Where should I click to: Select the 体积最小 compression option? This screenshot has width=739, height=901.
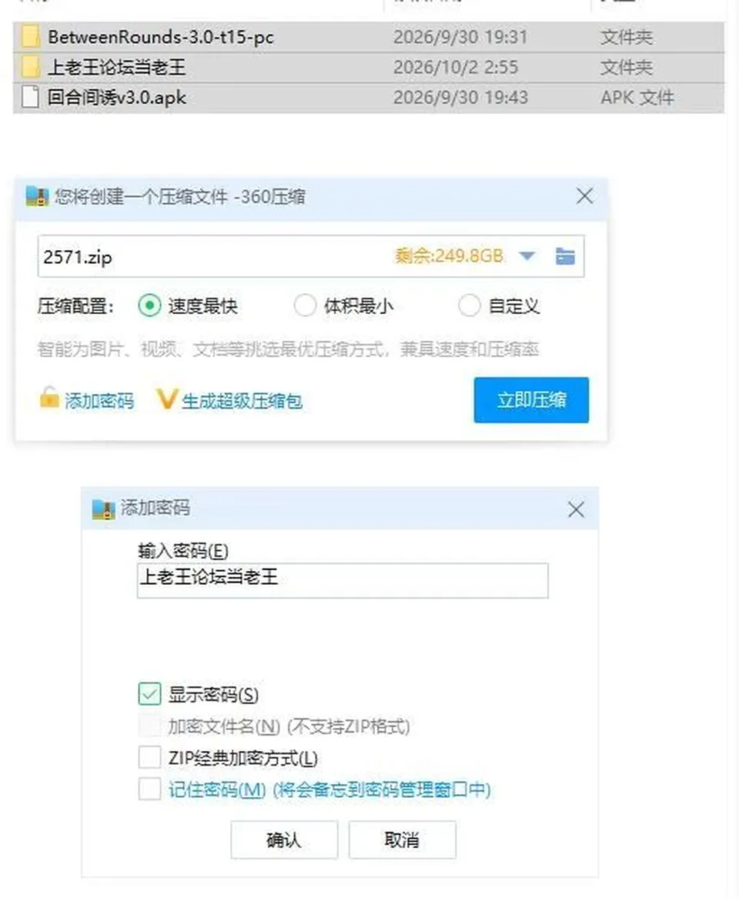point(305,305)
